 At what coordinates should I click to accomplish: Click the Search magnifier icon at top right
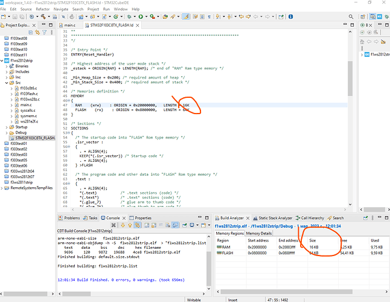coord(351,17)
